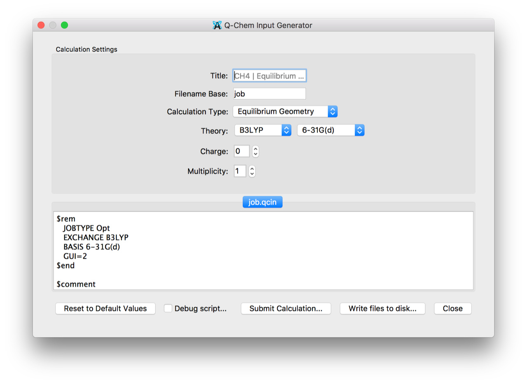Click the red close window button
Image resolution: width=527 pixels, height=384 pixels.
tap(41, 25)
